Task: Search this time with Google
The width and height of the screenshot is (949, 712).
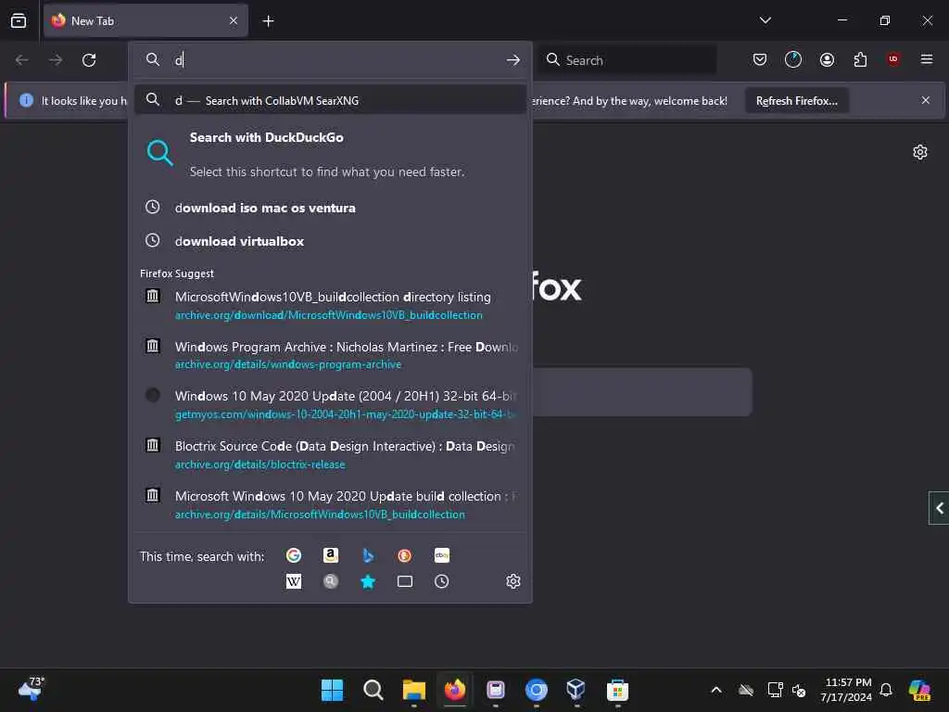Action: click(x=294, y=555)
